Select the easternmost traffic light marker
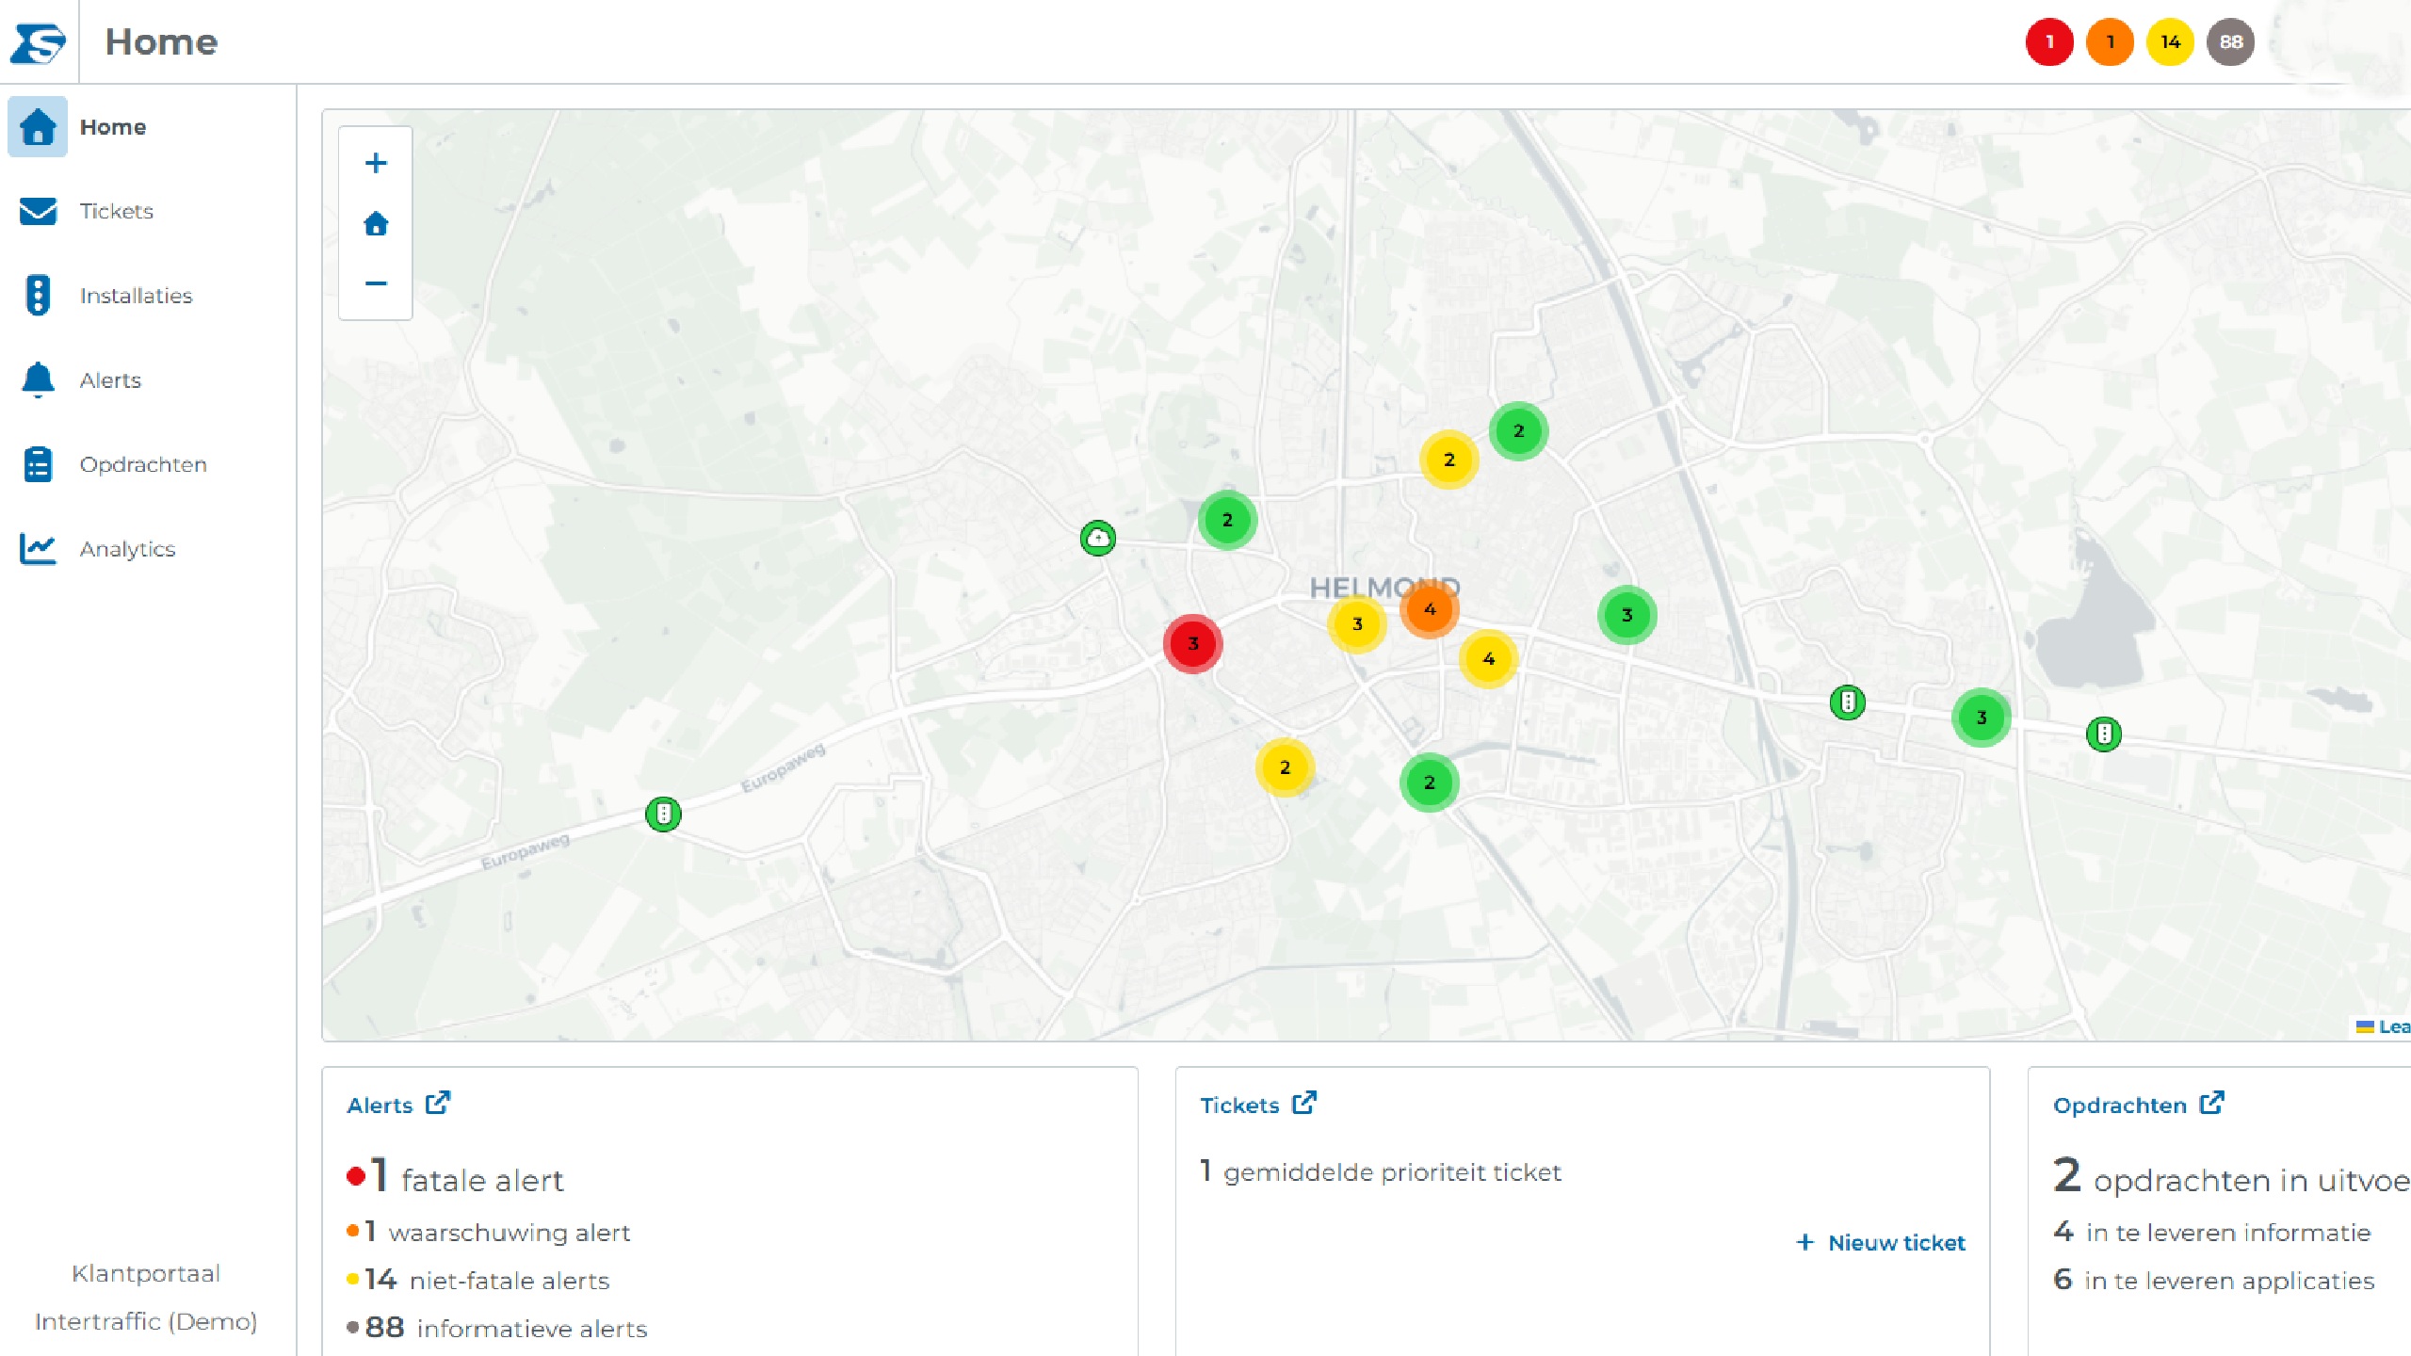The height and width of the screenshot is (1356, 2411). 2104,734
